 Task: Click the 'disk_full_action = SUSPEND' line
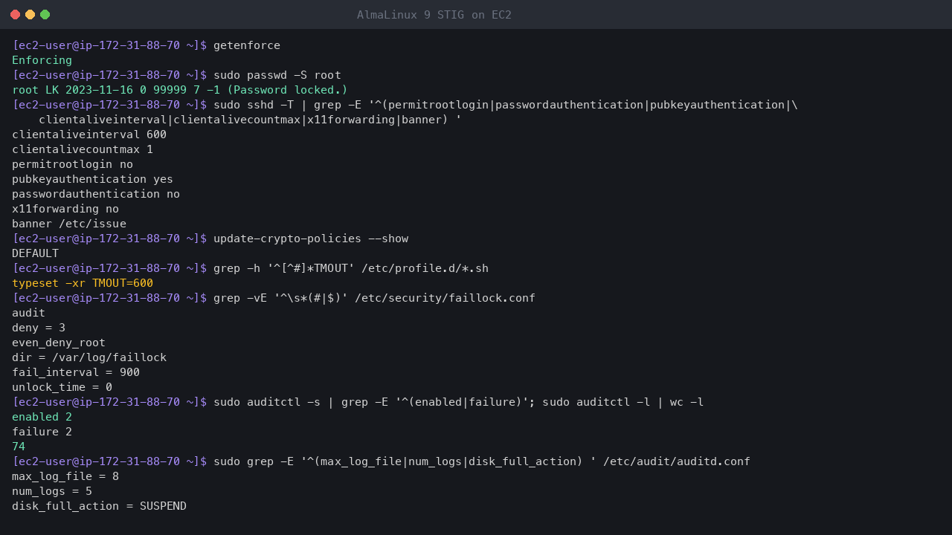[99, 506]
